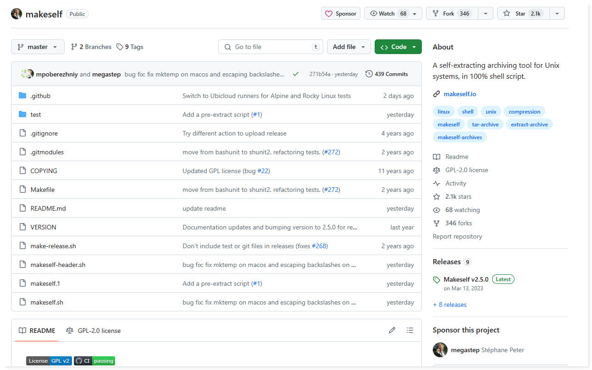
Task: Click the green commit status checkmark
Action: pyautogui.click(x=296, y=74)
